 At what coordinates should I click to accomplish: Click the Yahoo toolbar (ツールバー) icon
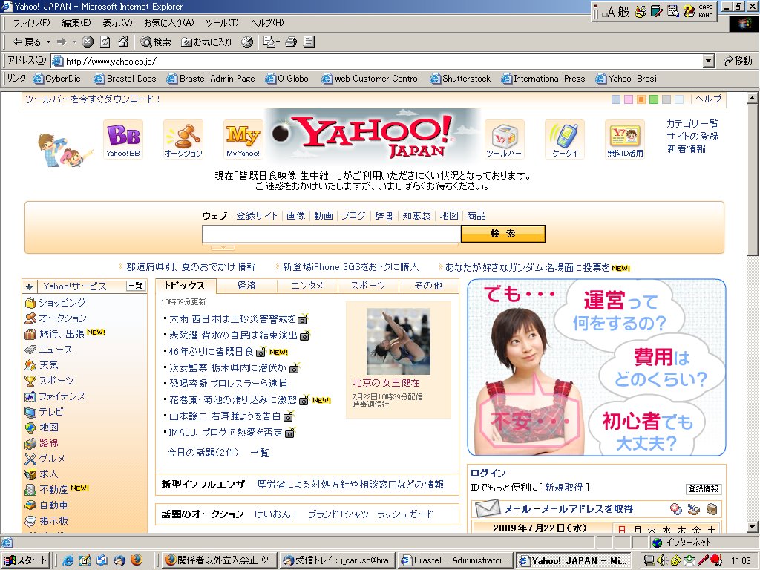coord(505,140)
